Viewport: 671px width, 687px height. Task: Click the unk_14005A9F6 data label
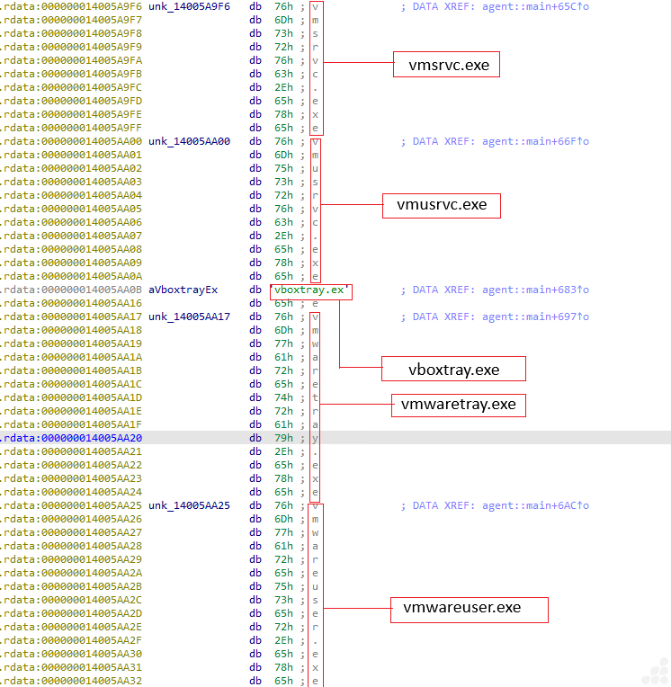[x=189, y=6]
